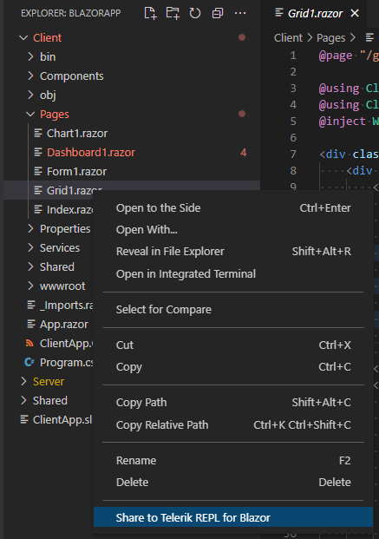Click the EXPLORER: BLAZORAPP header
This screenshot has width=379, height=539.
click(x=71, y=13)
